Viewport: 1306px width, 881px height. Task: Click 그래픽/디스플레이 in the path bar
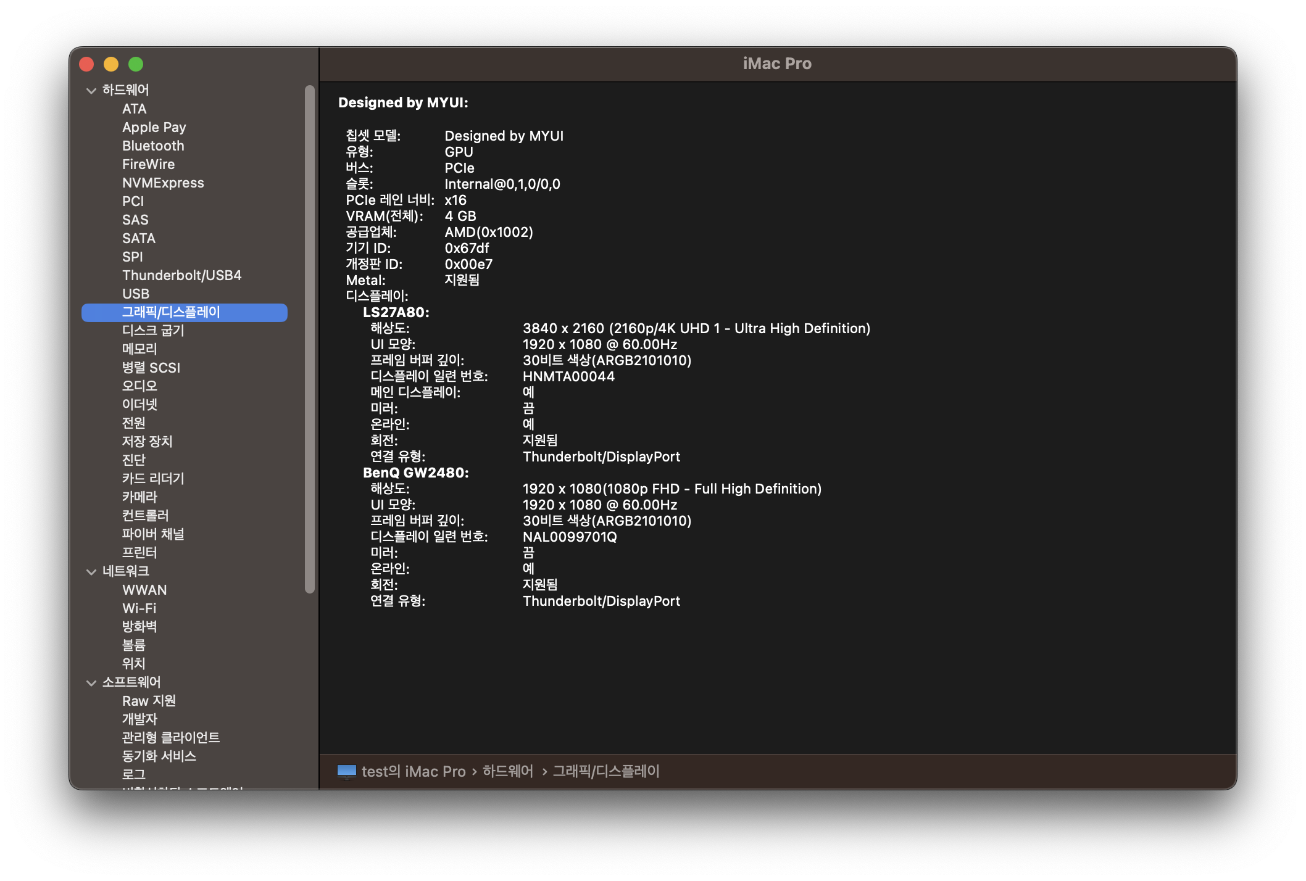coord(606,772)
